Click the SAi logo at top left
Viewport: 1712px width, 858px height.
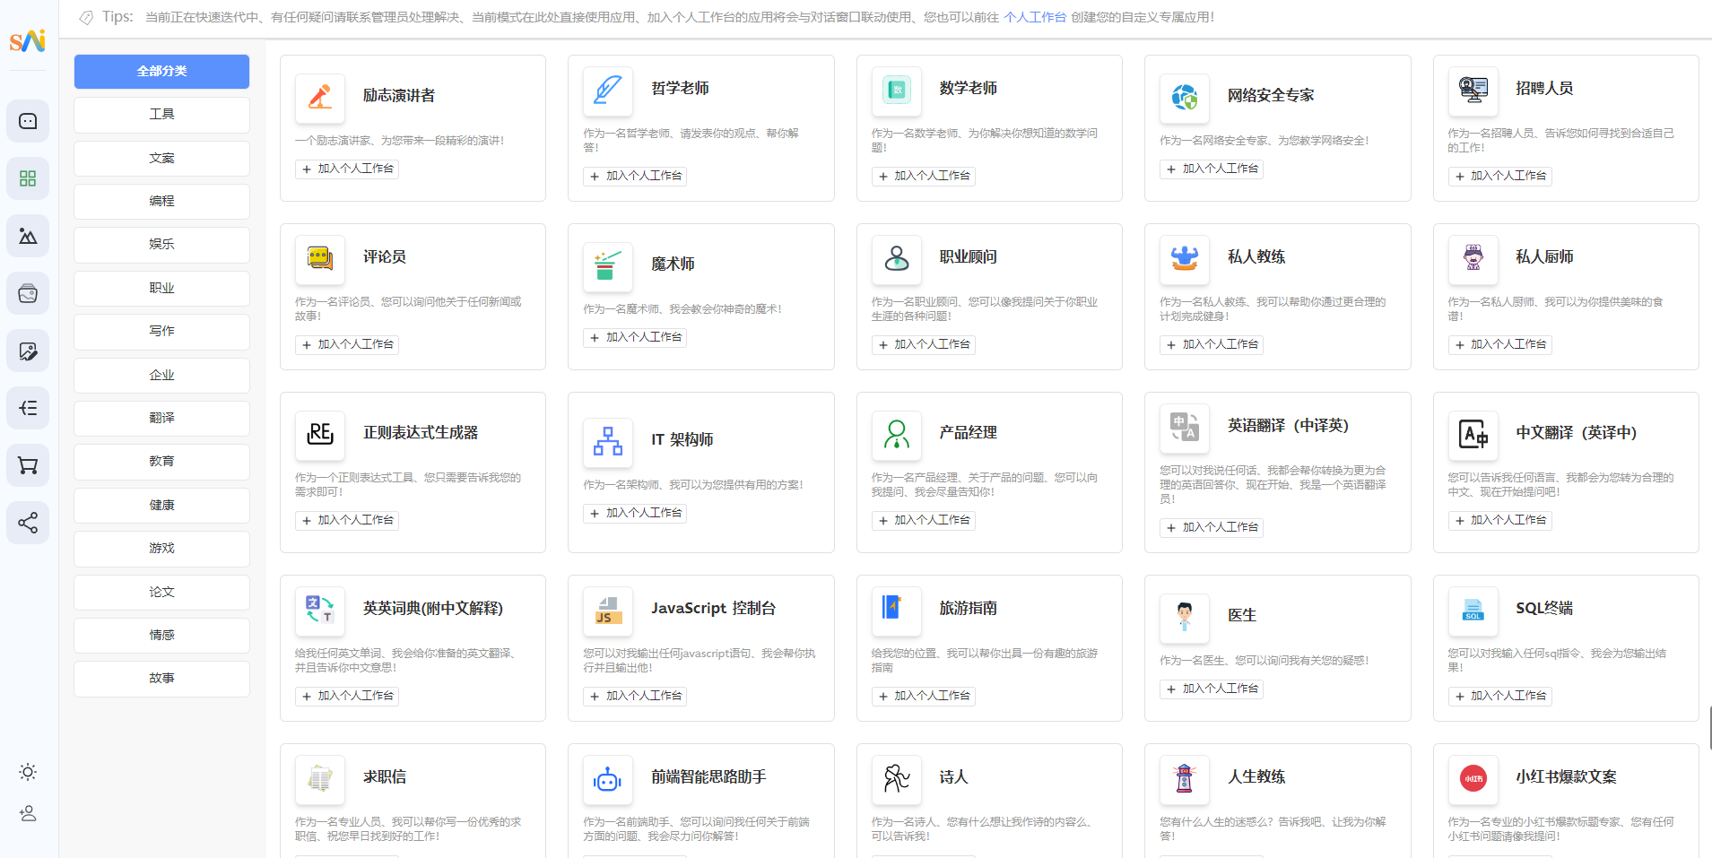[28, 41]
